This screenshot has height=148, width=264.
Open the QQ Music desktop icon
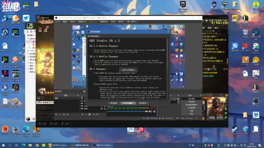(x=256, y=6)
